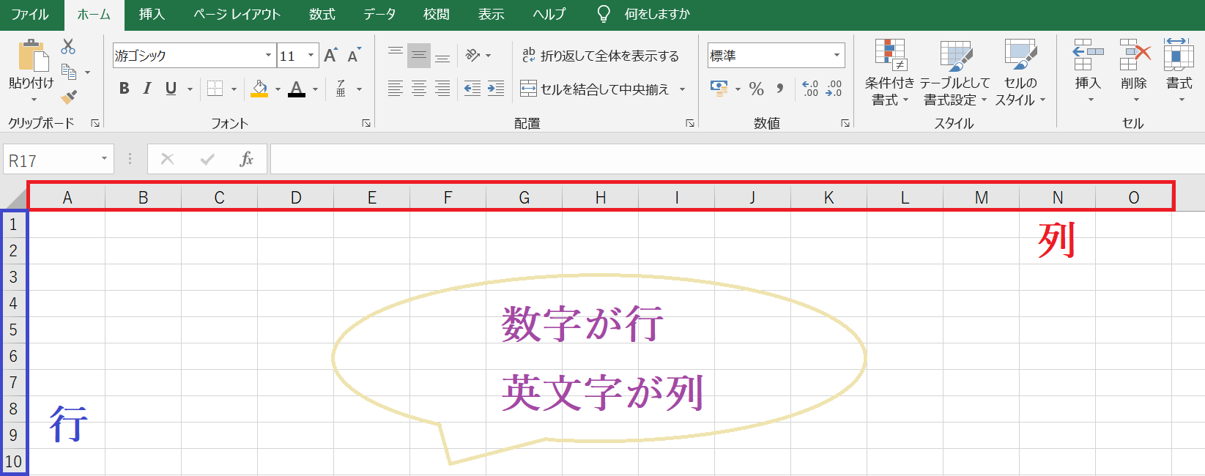Switch to the 校閲 tab

tap(436, 14)
